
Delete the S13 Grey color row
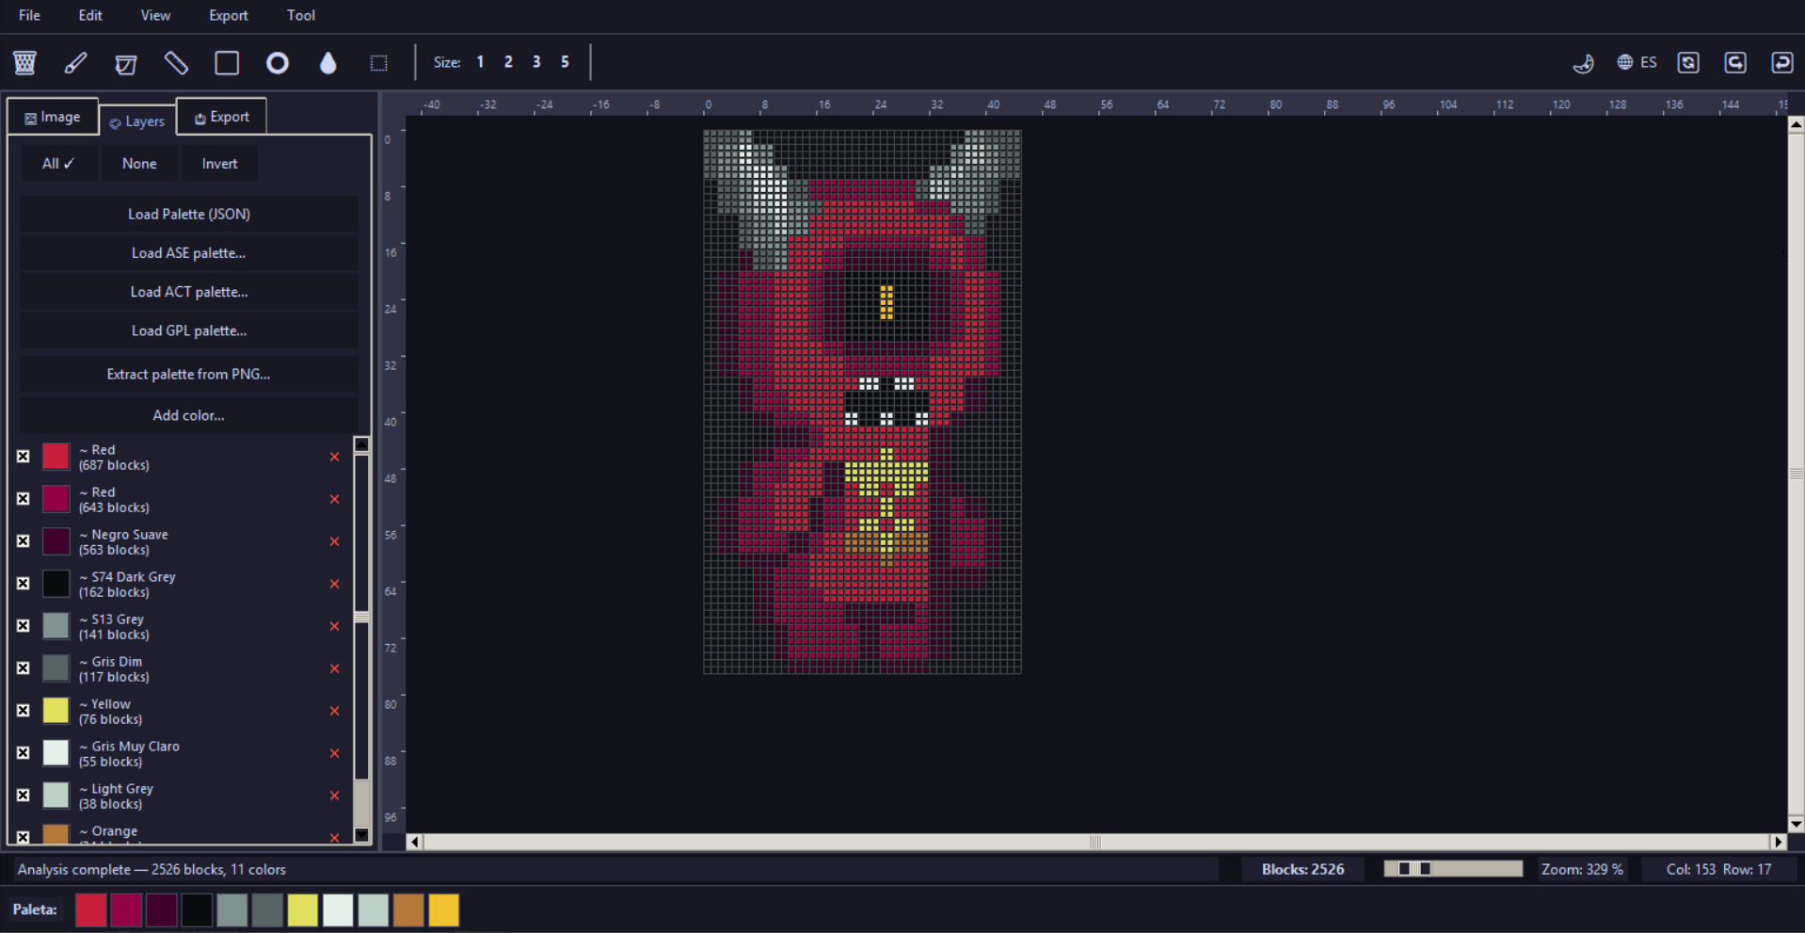pyautogui.click(x=334, y=626)
